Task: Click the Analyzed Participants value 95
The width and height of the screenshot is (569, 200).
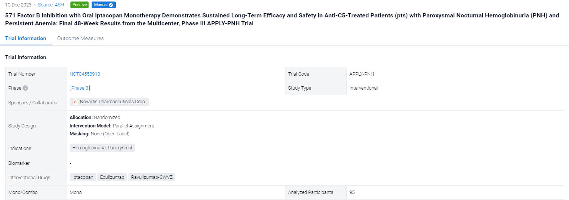Action: pyautogui.click(x=352, y=192)
